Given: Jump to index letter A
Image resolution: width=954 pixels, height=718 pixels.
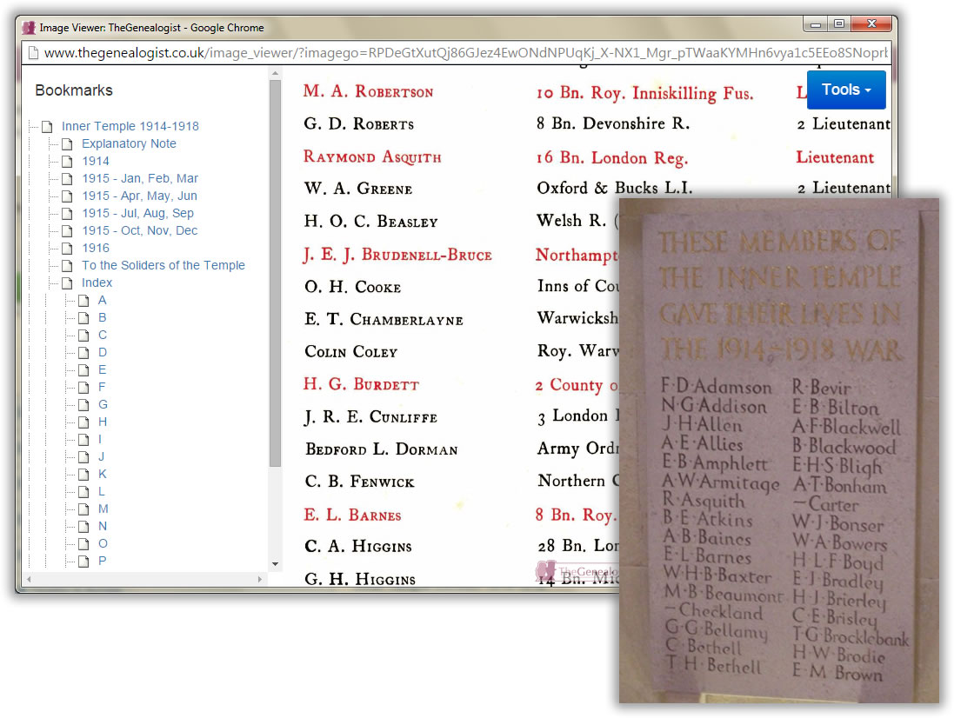Looking at the screenshot, I should tap(103, 300).
